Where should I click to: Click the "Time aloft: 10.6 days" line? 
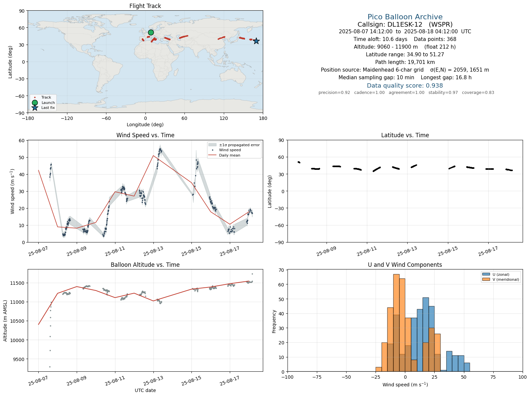click(405, 39)
